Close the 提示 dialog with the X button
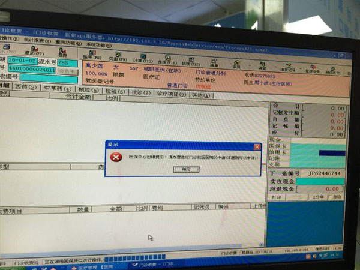The image size is (360, 270). tap(257, 146)
